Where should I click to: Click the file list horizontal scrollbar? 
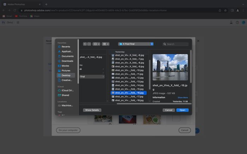coord(154,104)
